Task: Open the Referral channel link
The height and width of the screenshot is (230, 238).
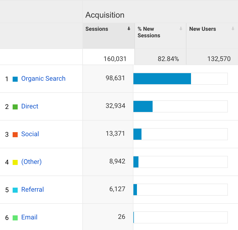Action: 33,190
